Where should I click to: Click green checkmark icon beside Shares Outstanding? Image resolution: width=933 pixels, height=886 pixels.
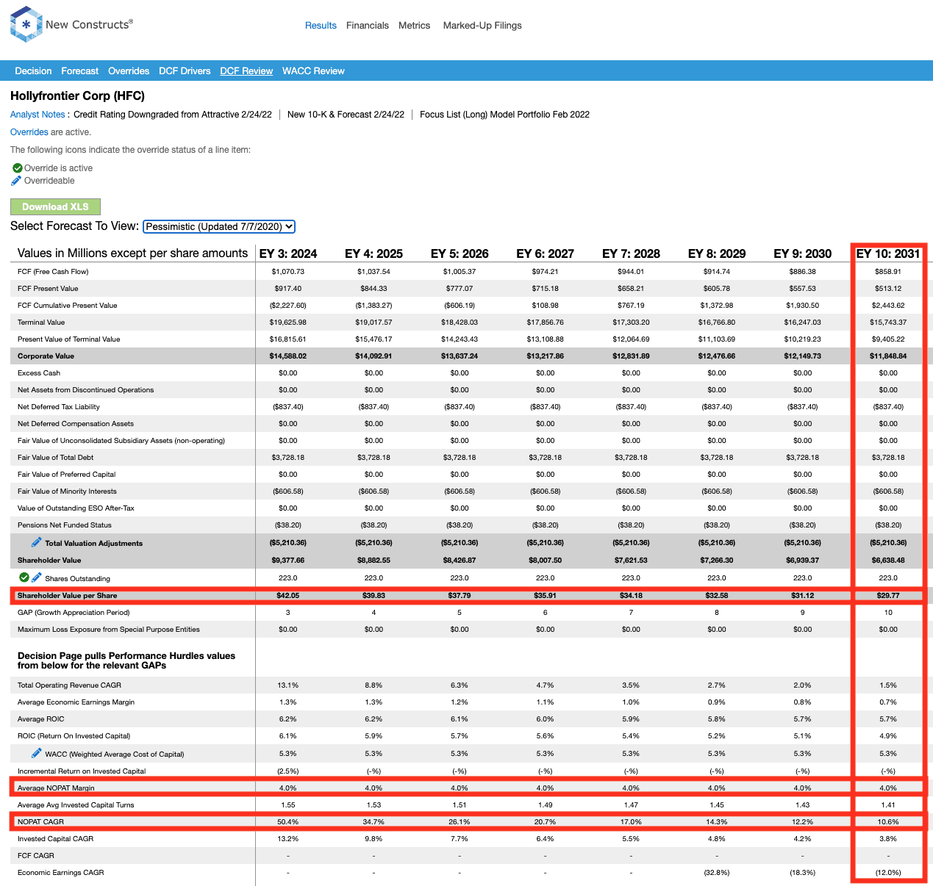(x=24, y=577)
